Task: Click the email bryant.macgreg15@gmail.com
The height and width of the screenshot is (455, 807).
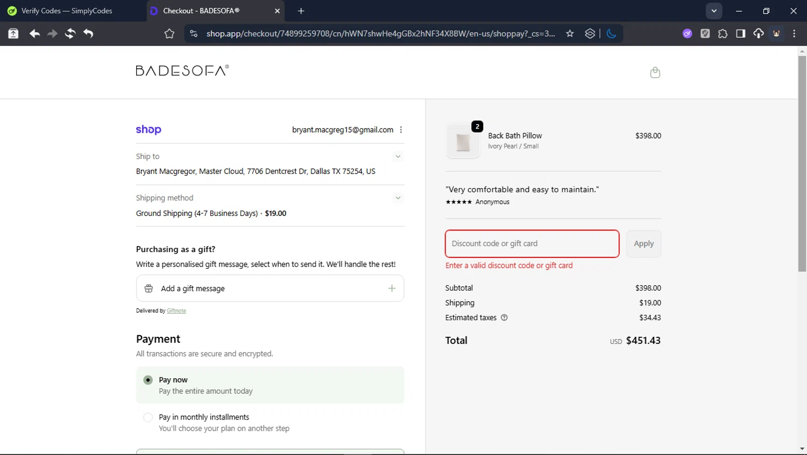Action: pos(343,130)
